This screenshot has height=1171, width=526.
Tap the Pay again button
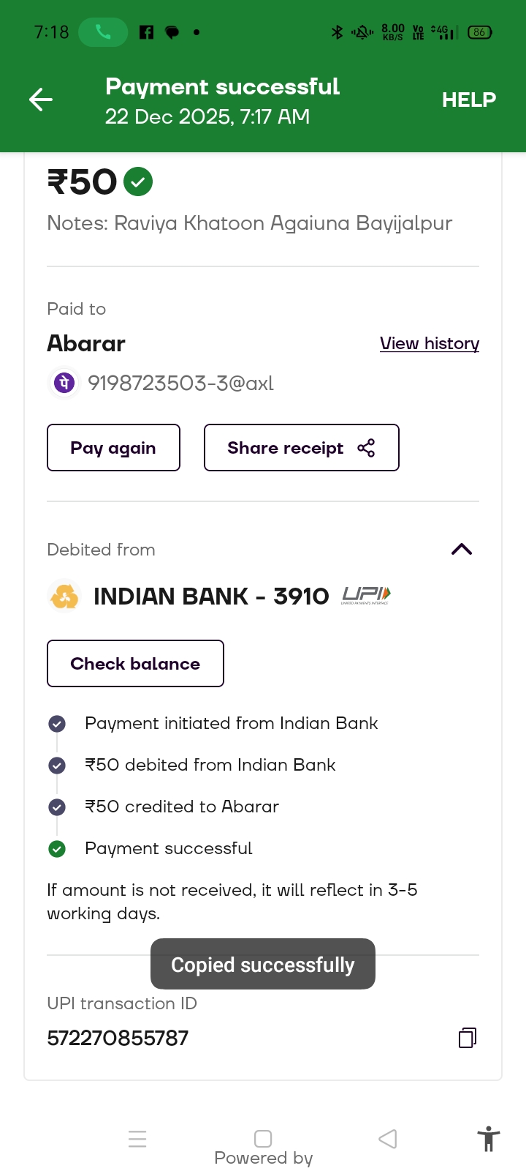click(113, 448)
